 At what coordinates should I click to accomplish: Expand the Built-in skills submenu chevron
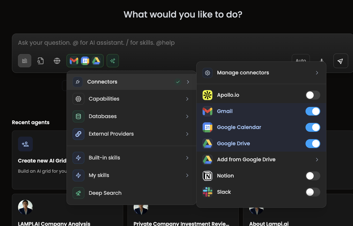click(x=187, y=158)
